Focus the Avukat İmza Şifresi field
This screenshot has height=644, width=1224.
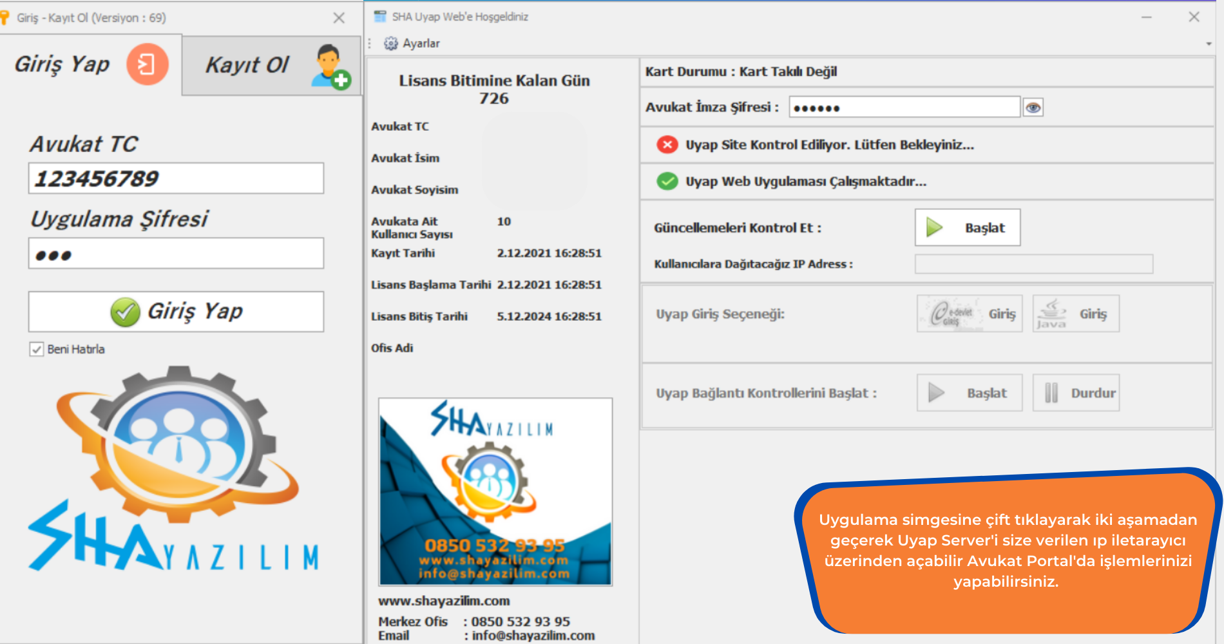coord(904,108)
